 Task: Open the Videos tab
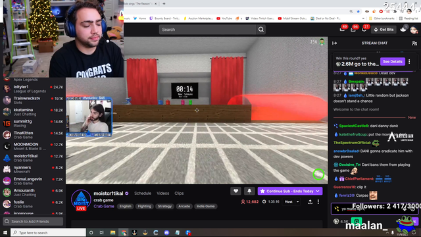(x=162, y=193)
